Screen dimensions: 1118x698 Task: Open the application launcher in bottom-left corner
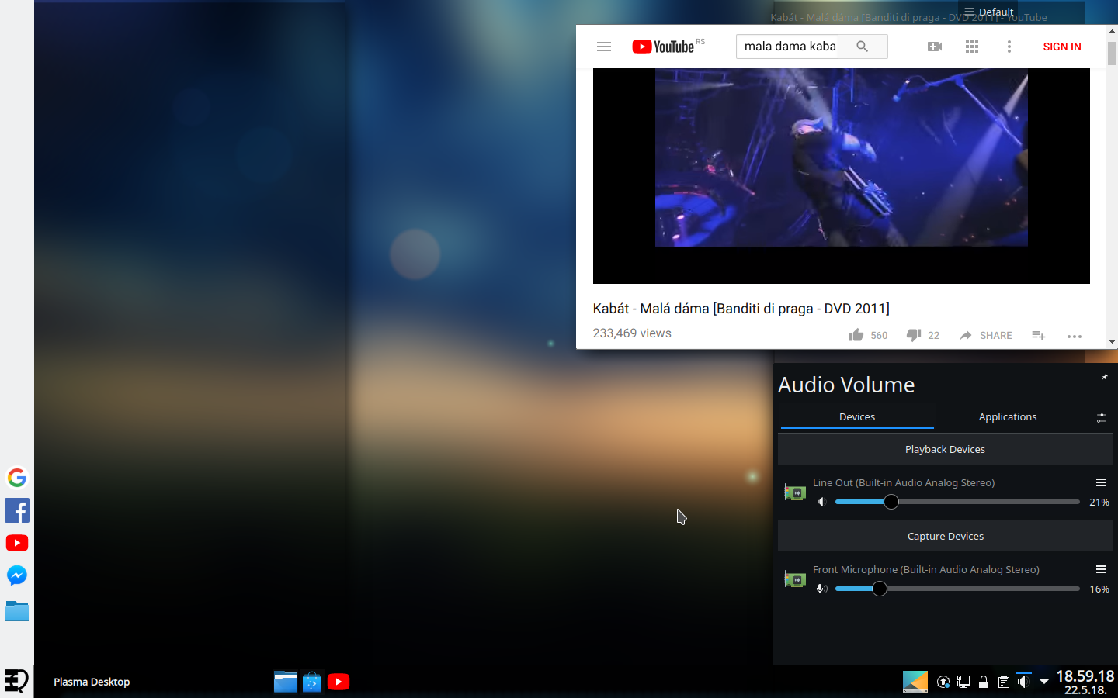16,681
